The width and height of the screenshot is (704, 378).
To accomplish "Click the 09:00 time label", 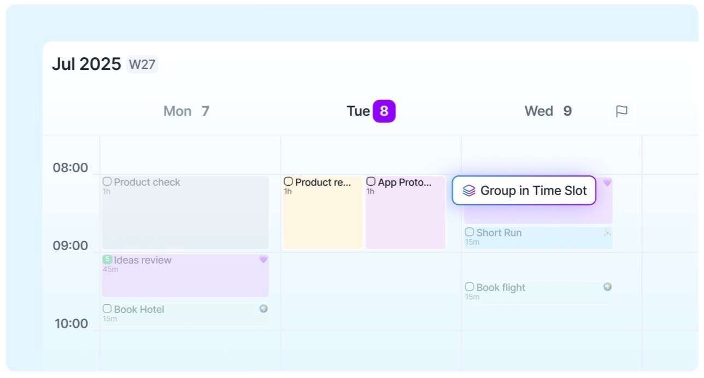I will [71, 246].
